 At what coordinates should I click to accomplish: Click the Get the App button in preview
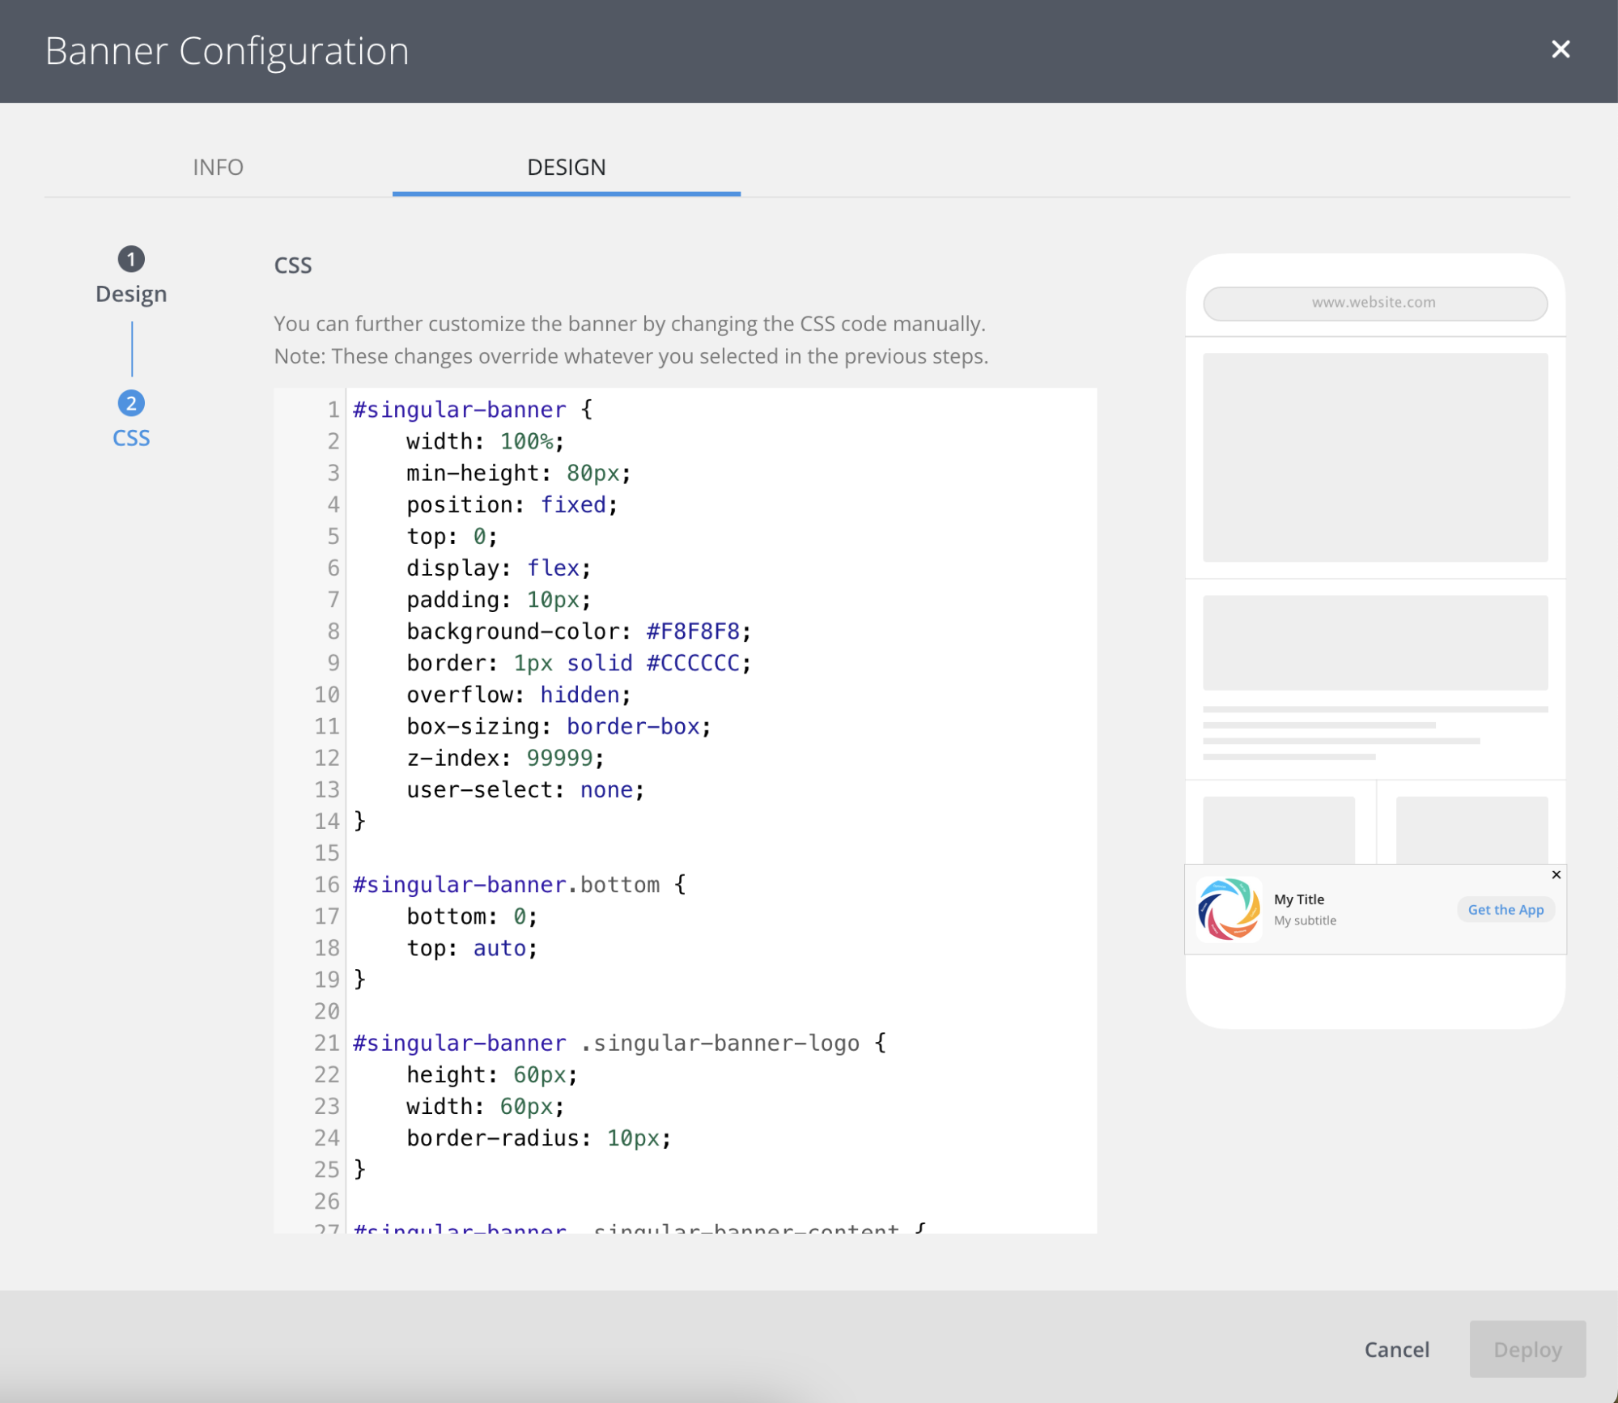pyautogui.click(x=1505, y=909)
